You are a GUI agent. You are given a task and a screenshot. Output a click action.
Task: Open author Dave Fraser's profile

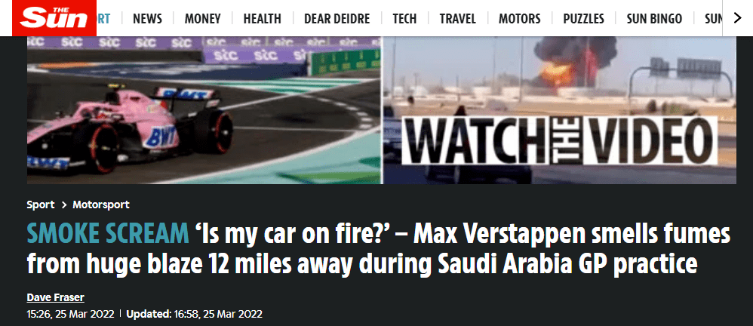point(56,297)
